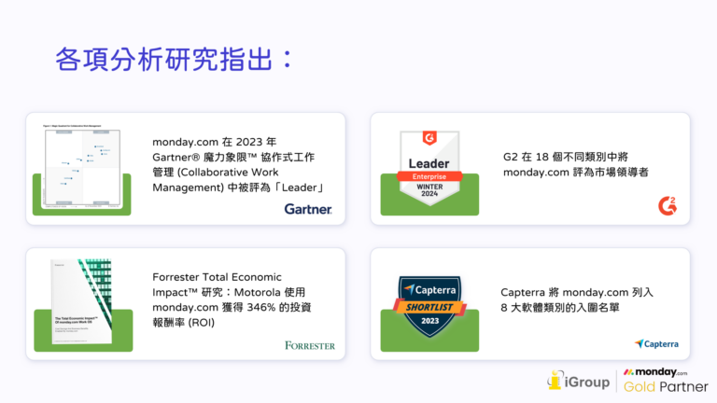Click the Forrester logo

[310, 345]
